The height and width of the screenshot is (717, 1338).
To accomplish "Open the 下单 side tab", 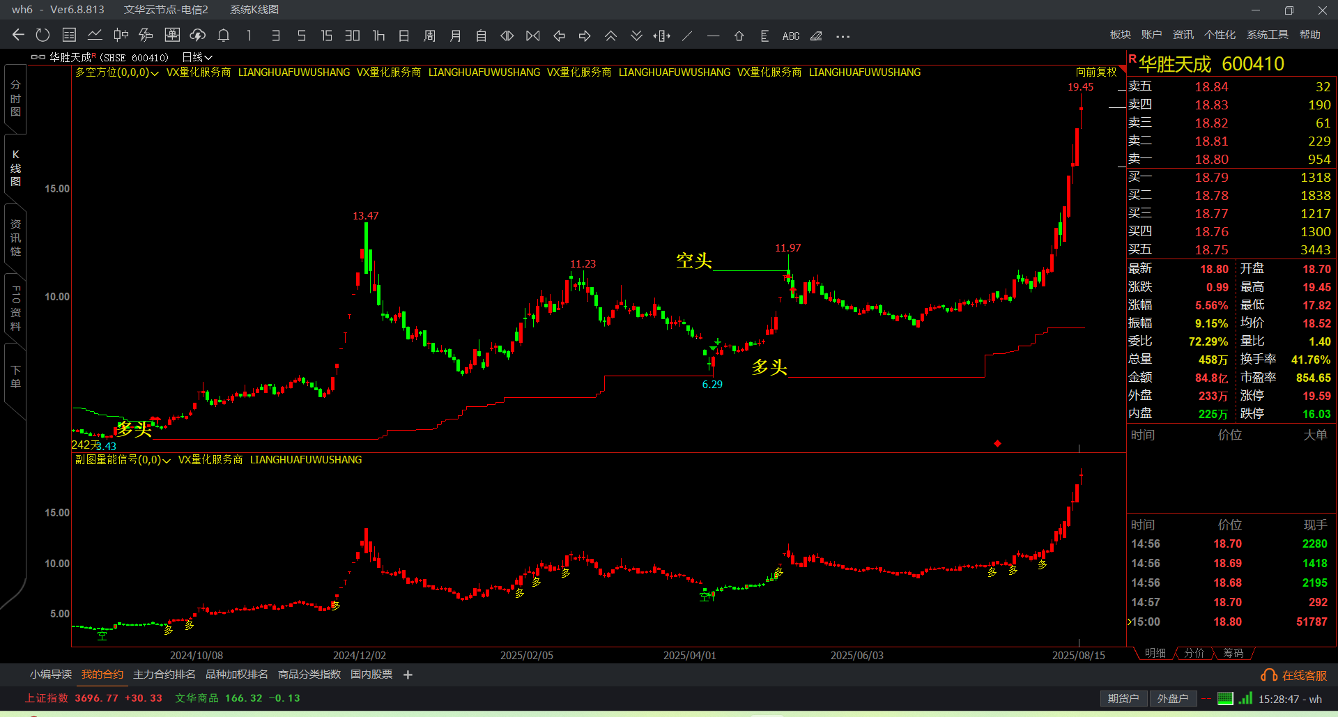I will (15, 377).
